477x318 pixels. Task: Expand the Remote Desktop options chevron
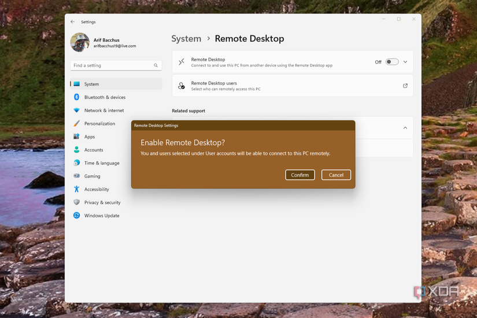pos(405,62)
